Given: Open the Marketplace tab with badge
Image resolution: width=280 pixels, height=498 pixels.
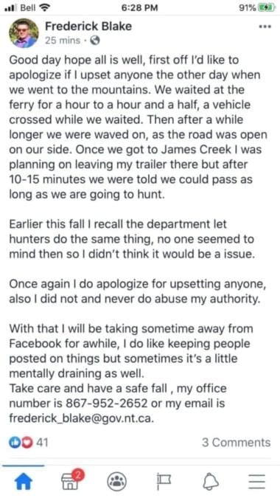Looking at the screenshot, I should click(70, 480).
